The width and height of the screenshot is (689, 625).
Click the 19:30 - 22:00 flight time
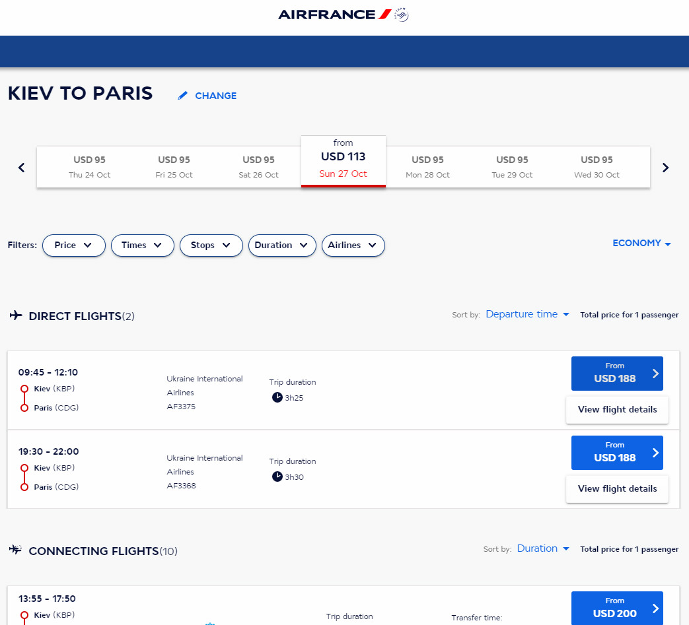[x=48, y=451]
